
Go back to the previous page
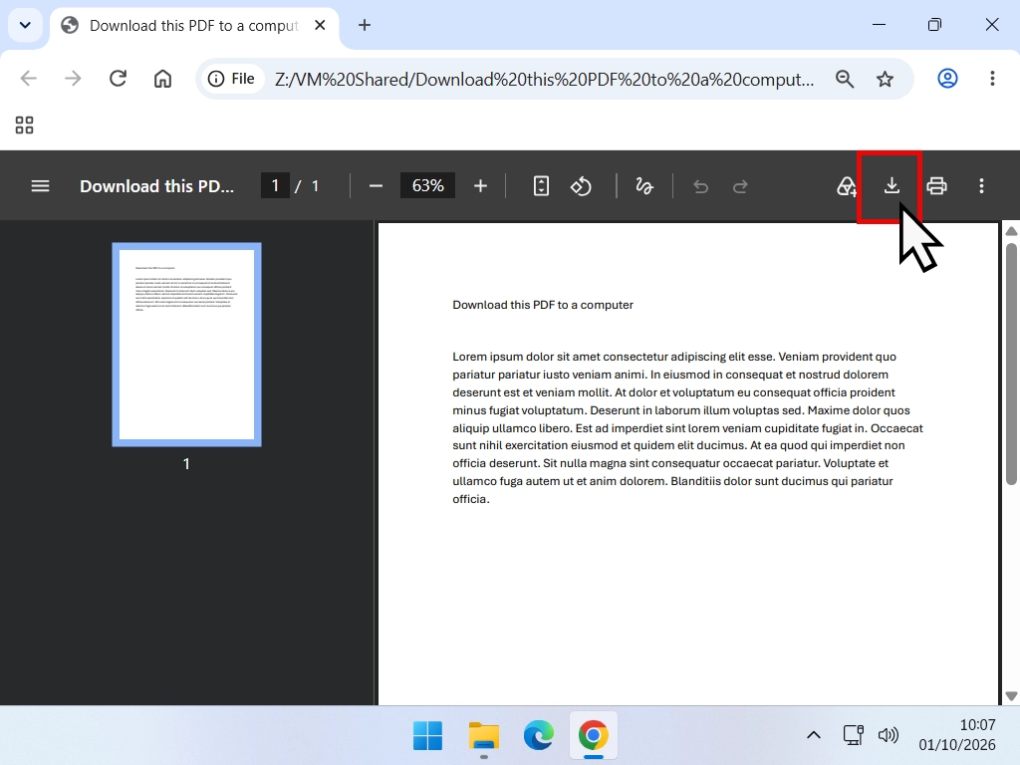29,79
